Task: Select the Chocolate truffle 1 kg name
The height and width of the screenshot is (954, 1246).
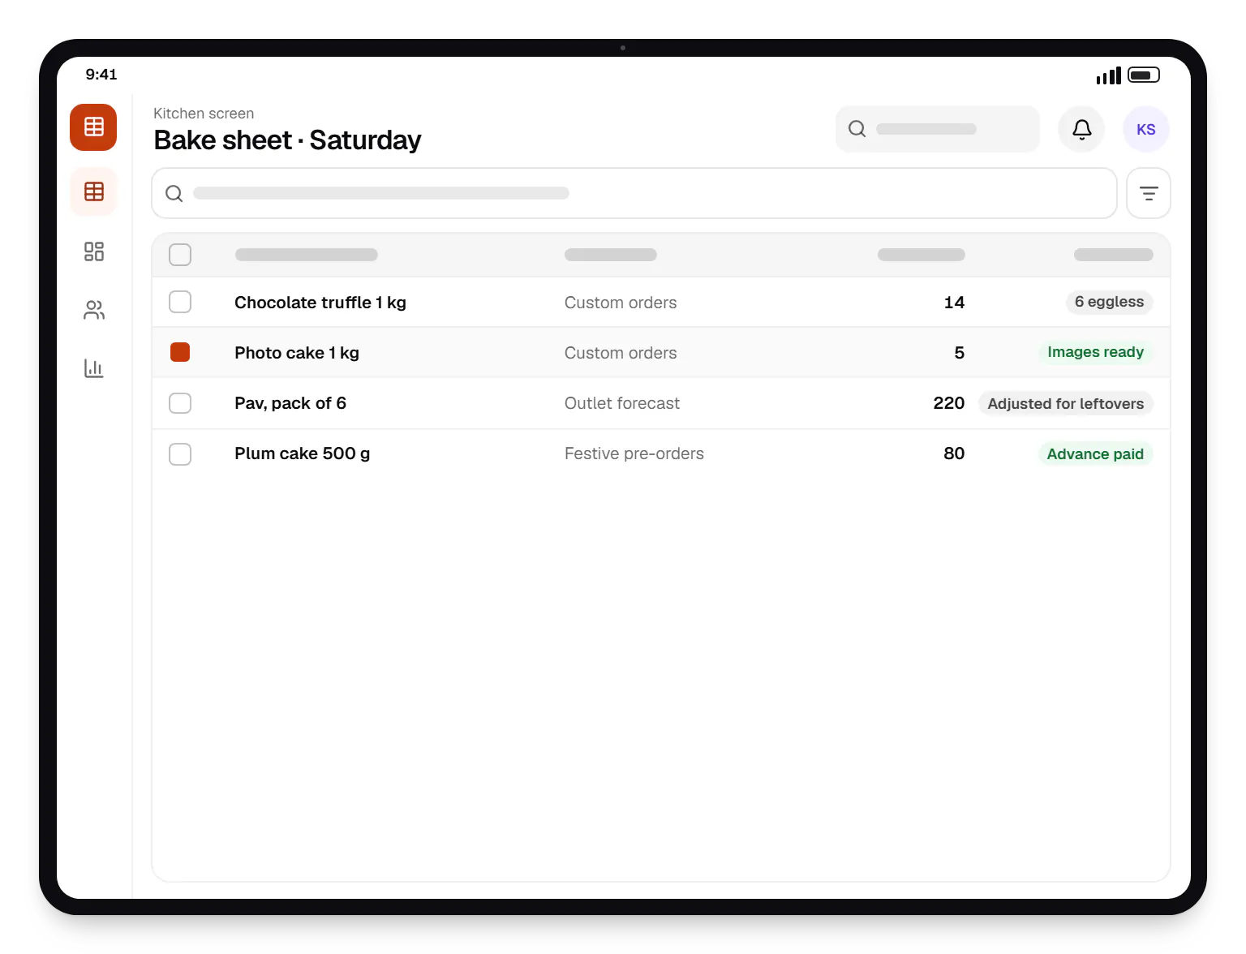Action: point(320,303)
